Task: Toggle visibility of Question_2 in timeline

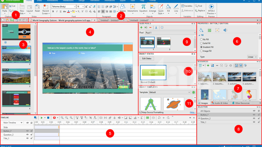Action: (x=27, y=135)
